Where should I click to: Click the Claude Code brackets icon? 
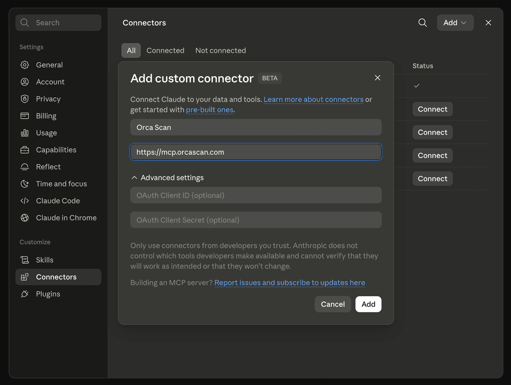[x=25, y=201]
